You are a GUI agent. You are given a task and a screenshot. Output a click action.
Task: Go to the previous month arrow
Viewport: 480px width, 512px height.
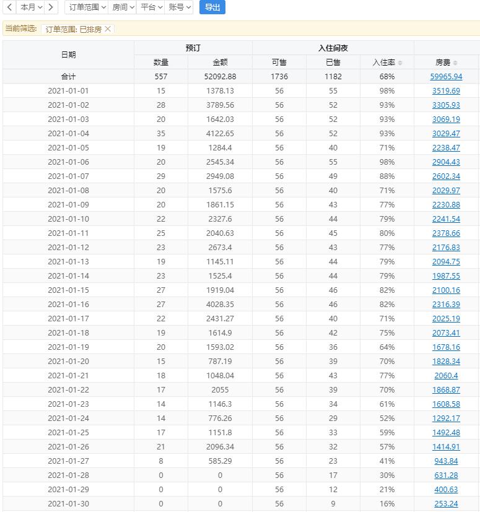[9, 7]
